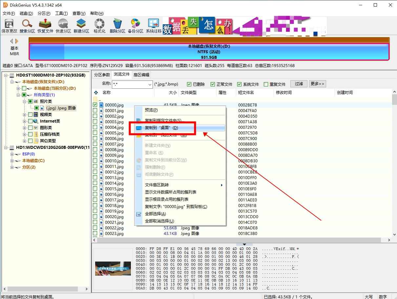The width and height of the screenshot is (397, 299).
Task: Click the 更多>> button
Action: (317, 84)
